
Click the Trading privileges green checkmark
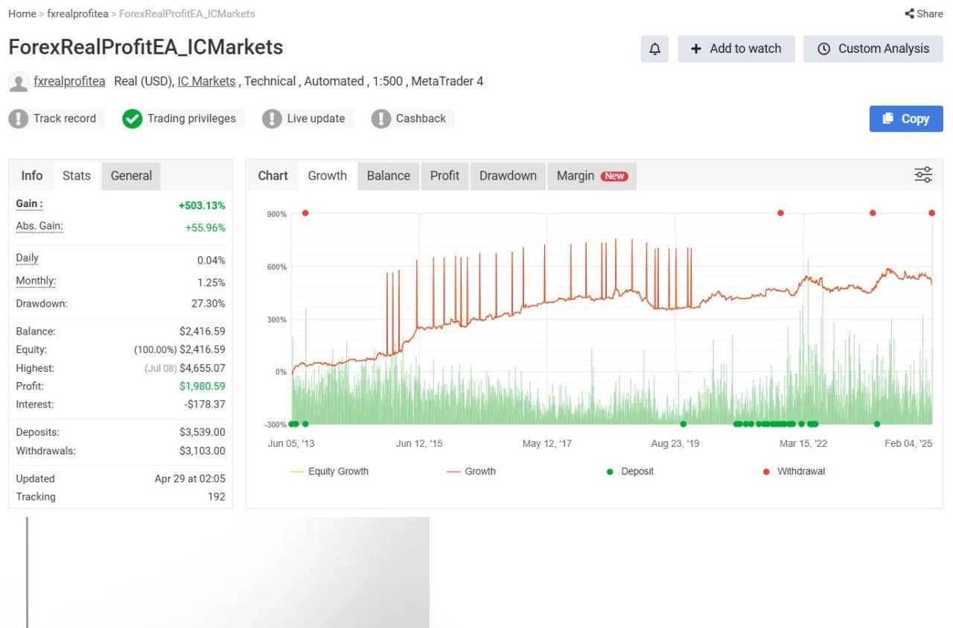tap(133, 118)
